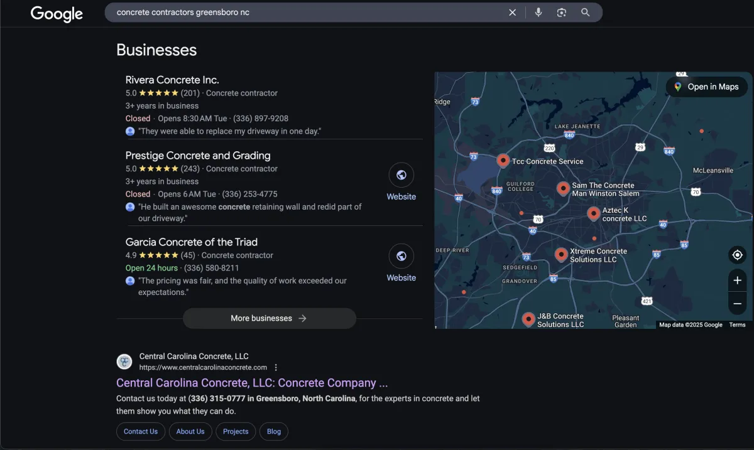Select the J&B Concrete Solutions LLC map pin
This screenshot has height=450, width=754.
[x=529, y=319]
